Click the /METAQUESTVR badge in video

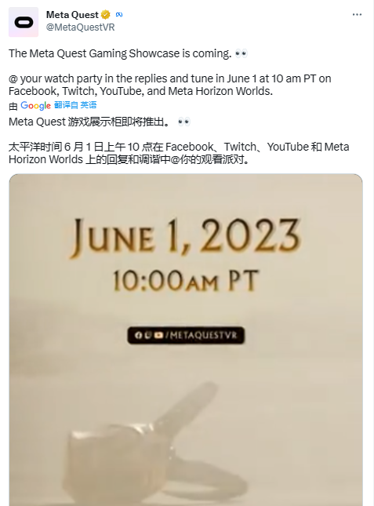tap(186, 335)
